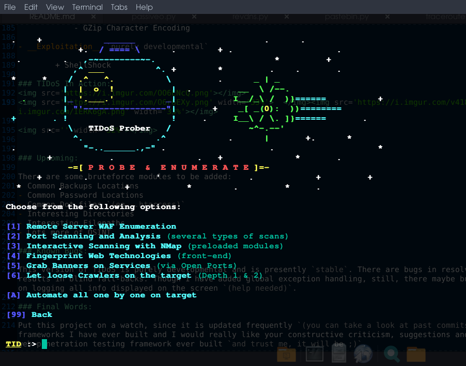Click the '(preloaded modules)' note
This screenshot has width=466, height=366.
[x=236, y=246]
